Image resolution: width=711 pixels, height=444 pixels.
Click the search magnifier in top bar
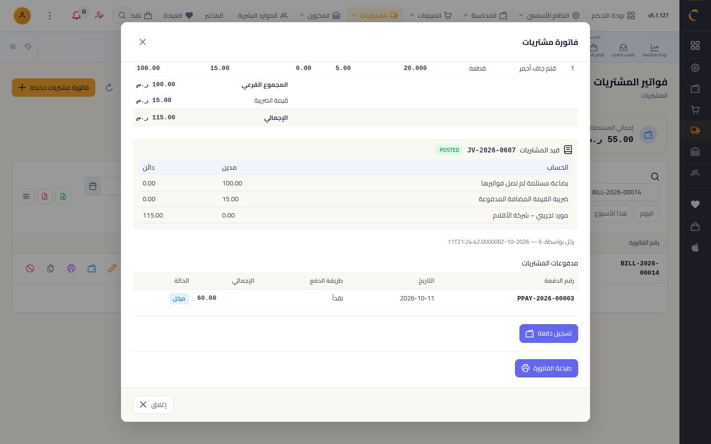122,16
